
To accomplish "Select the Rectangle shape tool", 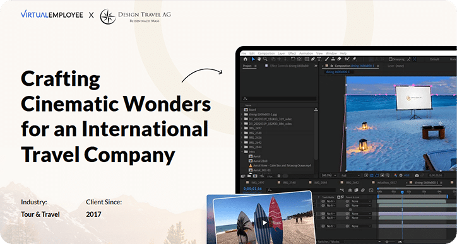I will pyautogui.click(x=307, y=59).
